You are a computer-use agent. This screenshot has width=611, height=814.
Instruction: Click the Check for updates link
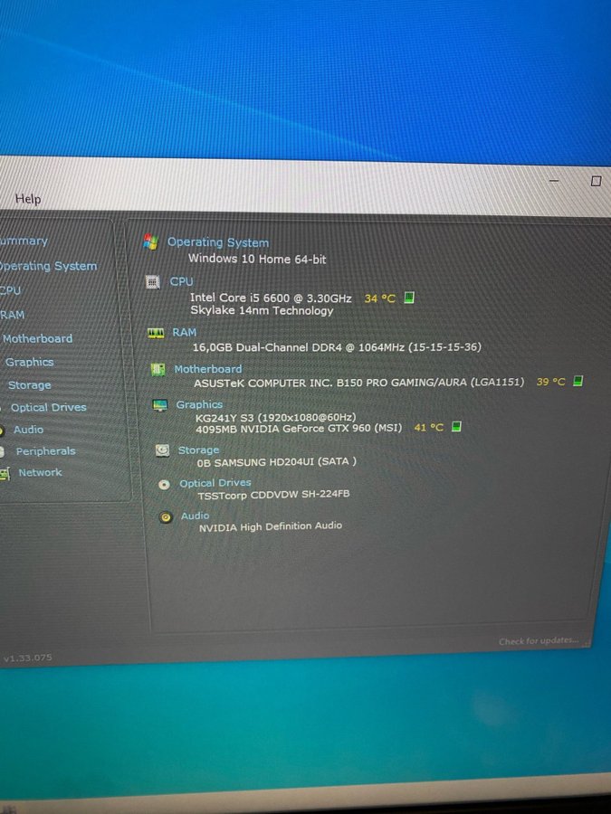click(538, 641)
